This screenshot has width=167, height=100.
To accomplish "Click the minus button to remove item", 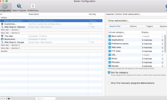I will [4, 99].
